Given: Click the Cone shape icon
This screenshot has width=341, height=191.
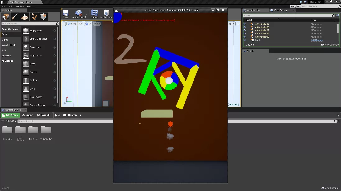Looking at the screenshot, I should [x=26, y=89].
